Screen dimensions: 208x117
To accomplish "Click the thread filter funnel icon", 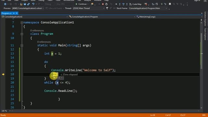I will (x=107, y=8).
